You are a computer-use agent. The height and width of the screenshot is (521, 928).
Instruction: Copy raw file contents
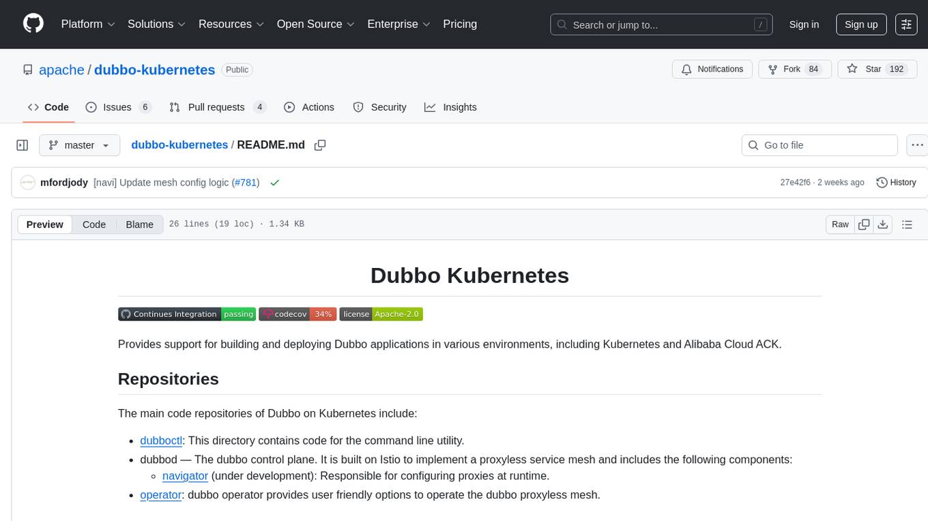click(864, 224)
